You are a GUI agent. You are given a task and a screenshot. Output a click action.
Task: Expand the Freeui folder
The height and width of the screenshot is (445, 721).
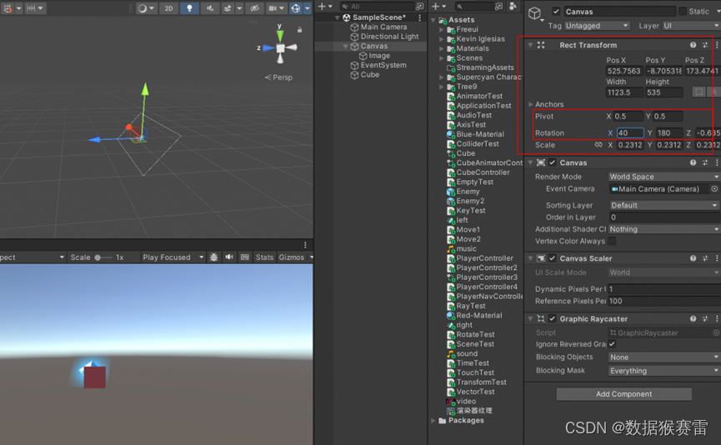(442, 29)
